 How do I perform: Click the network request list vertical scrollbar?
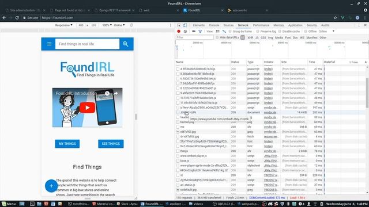(x=367, y=93)
